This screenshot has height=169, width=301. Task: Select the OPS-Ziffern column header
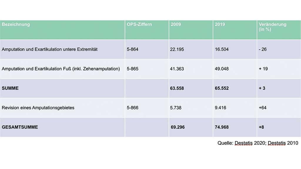tap(139, 24)
